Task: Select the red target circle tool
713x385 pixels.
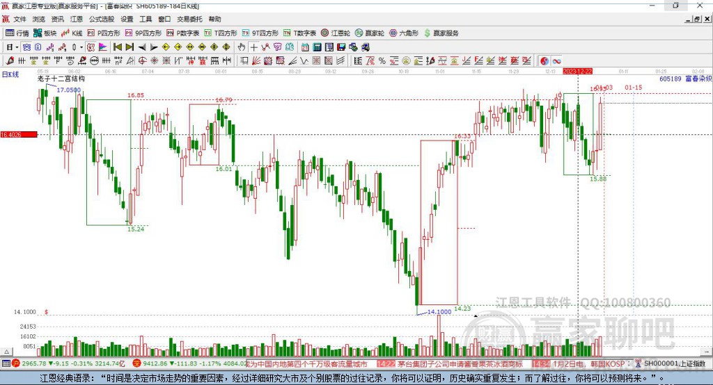Action: pos(142,61)
